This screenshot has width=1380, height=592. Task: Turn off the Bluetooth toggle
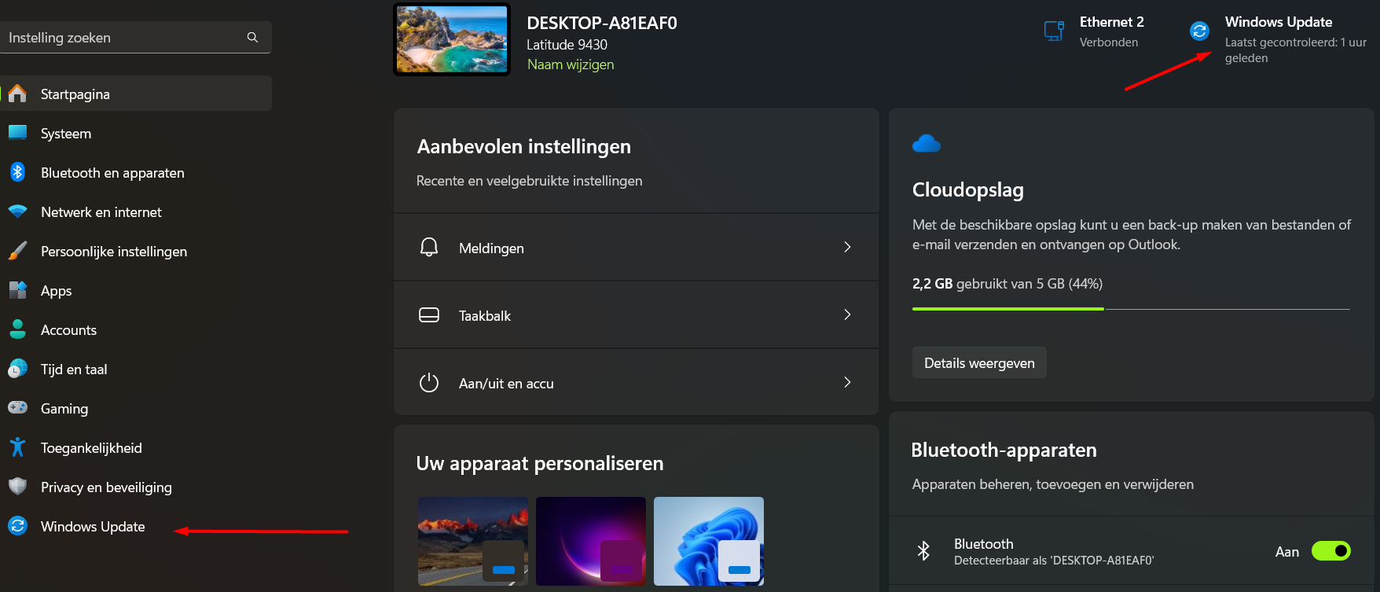coord(1330,551)
